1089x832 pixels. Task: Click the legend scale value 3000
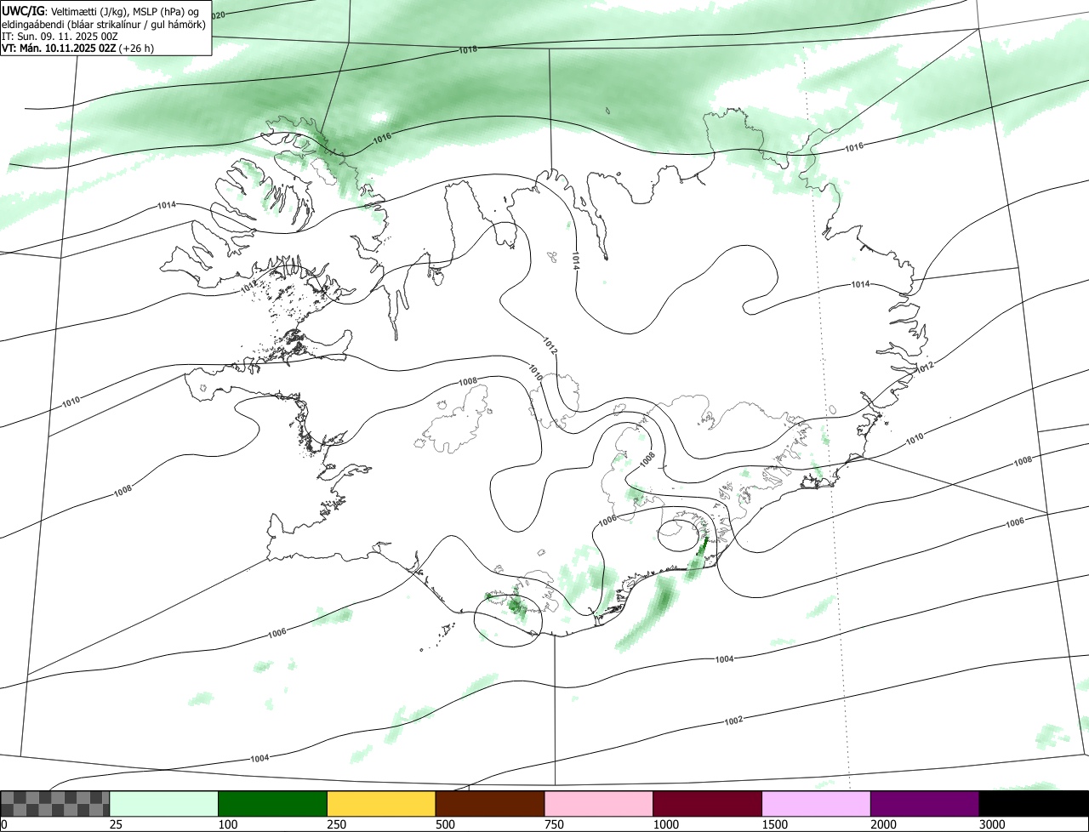click(x=991, y=824)
